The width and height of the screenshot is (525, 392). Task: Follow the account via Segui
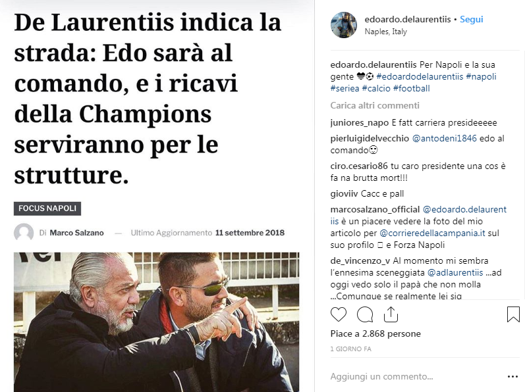click(x=472, y=19)
